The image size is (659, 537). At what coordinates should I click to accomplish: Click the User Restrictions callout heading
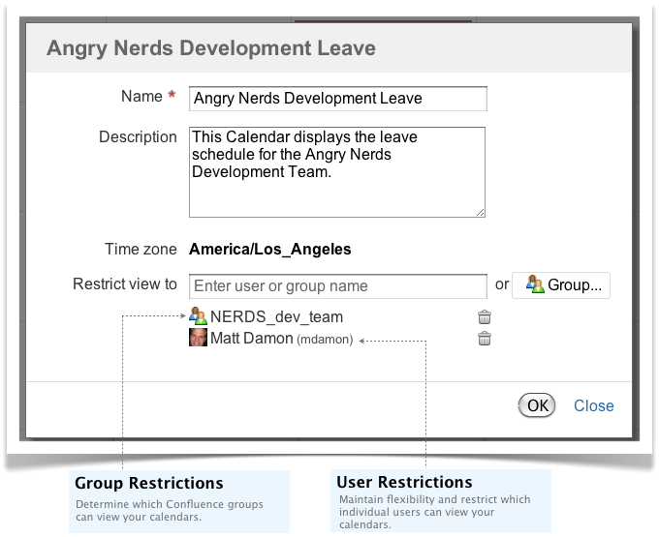point(404,482)
